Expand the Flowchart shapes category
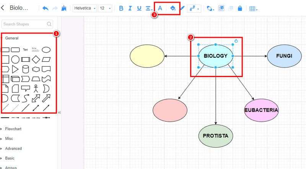Screen dimensions: 306x169 (x=13, y=129)
